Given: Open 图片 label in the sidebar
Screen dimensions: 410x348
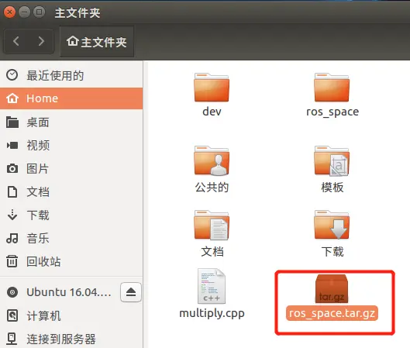Looking at the screenshot, I should (38, 169).
